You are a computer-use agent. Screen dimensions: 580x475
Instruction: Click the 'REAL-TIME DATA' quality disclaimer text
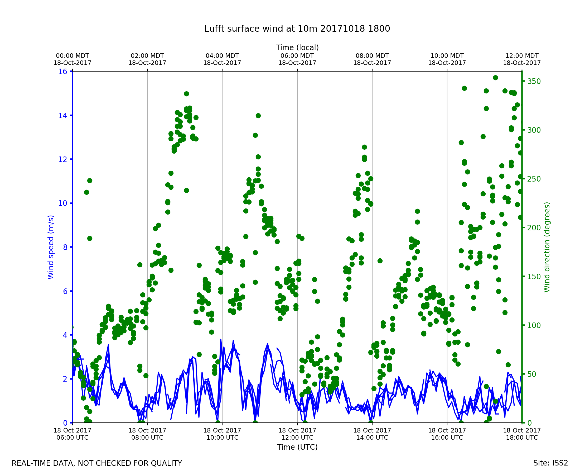(x=97, y=463)
